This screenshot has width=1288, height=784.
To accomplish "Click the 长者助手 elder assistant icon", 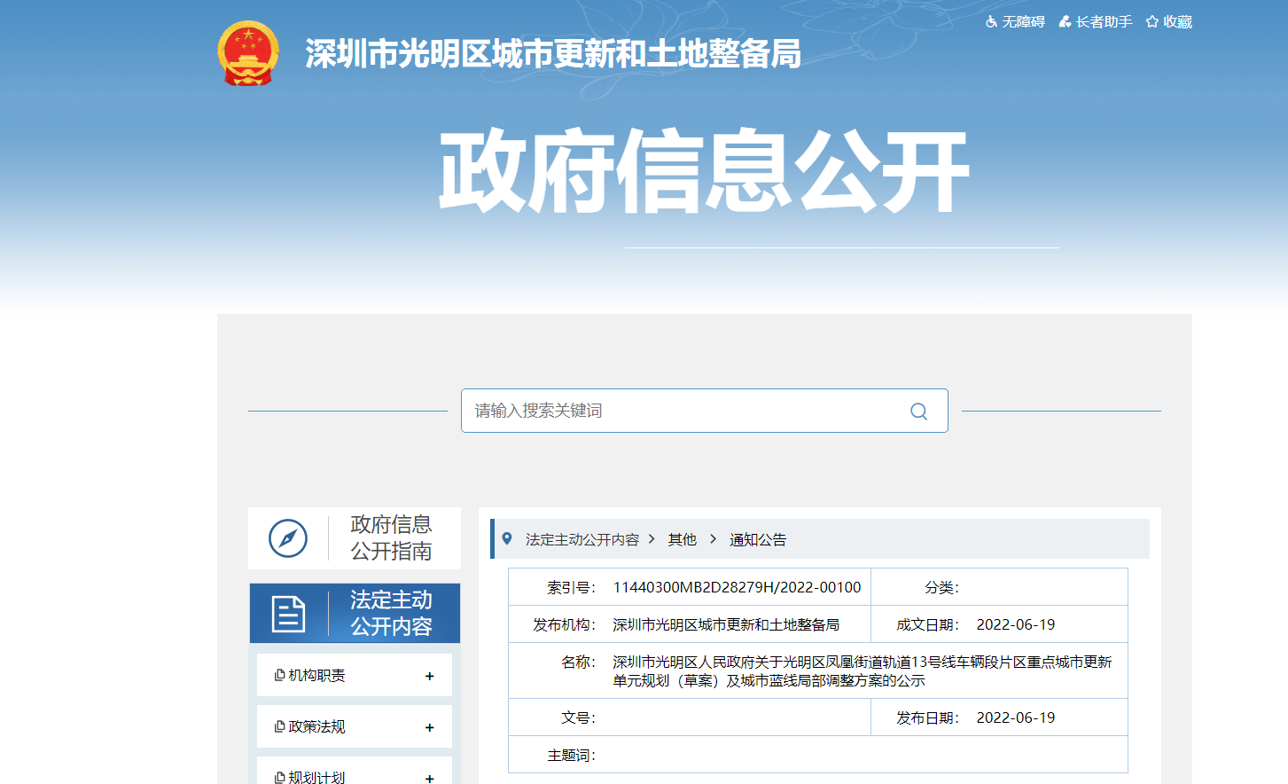I will [1065, 22].
